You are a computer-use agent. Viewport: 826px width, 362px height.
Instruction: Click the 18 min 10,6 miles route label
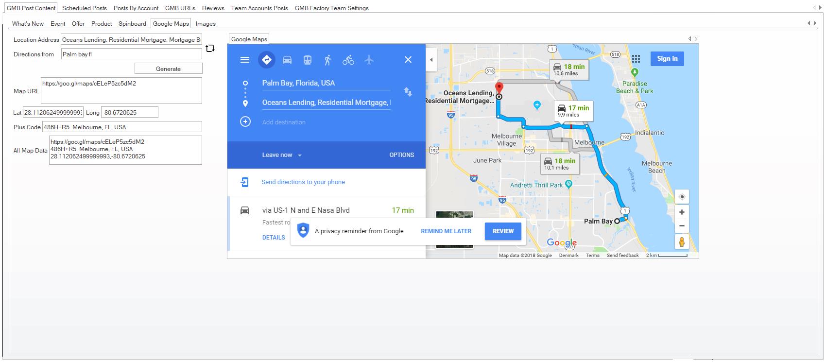click(569, 69)
